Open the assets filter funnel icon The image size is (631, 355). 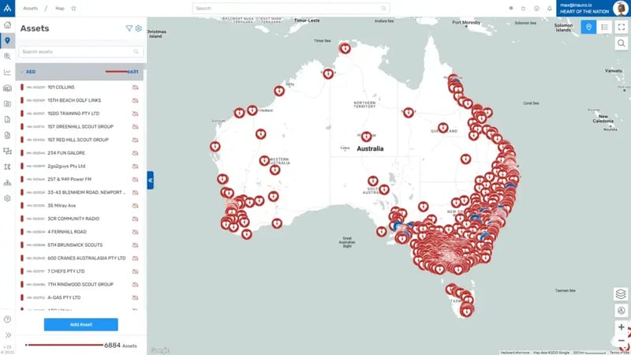(x=129, y=28)
